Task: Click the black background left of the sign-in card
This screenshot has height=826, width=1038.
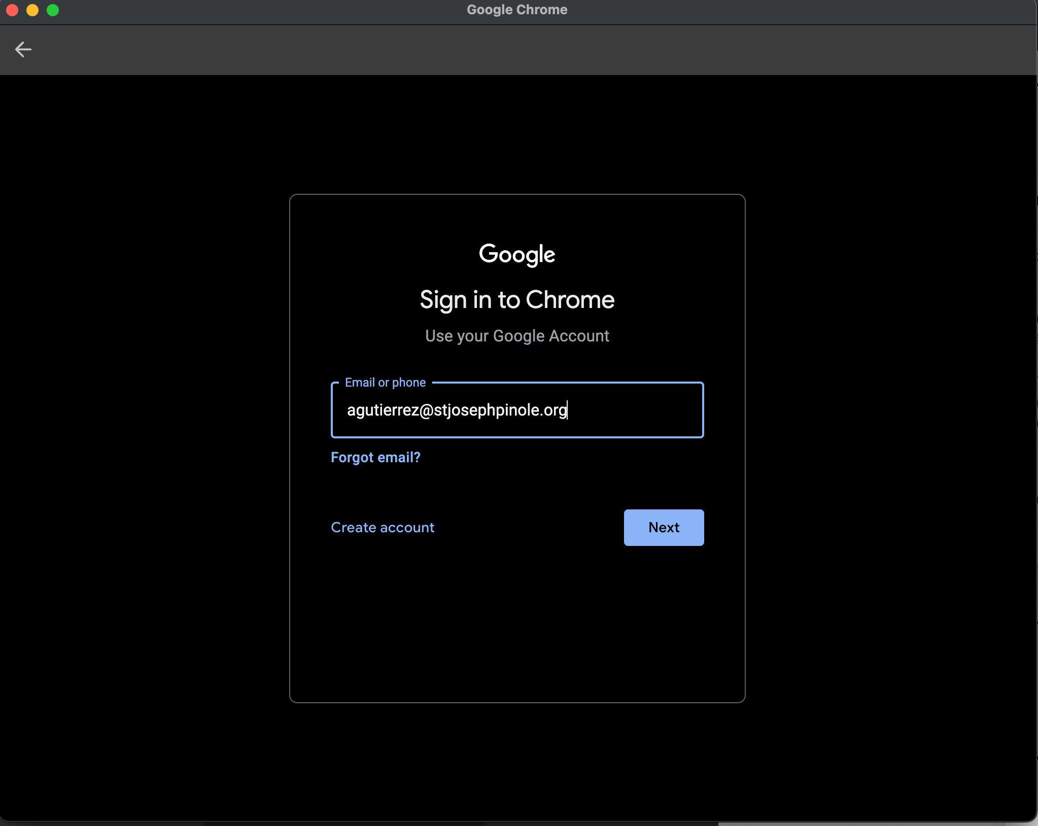Action: point(145,446)
